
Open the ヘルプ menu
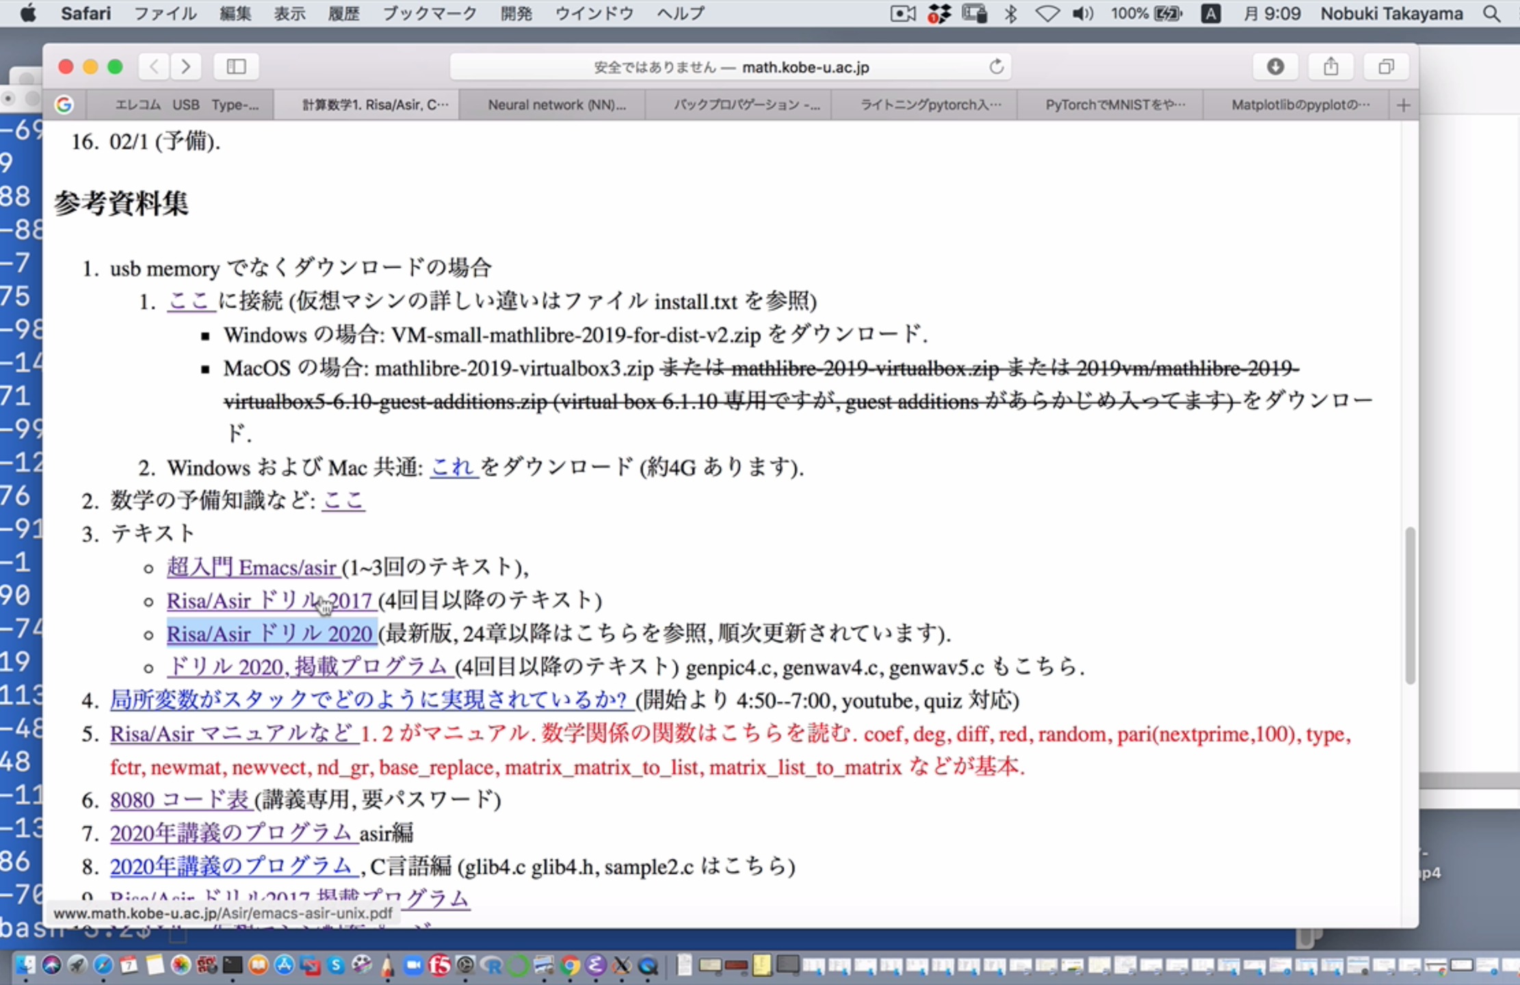(x=680, y=13)
